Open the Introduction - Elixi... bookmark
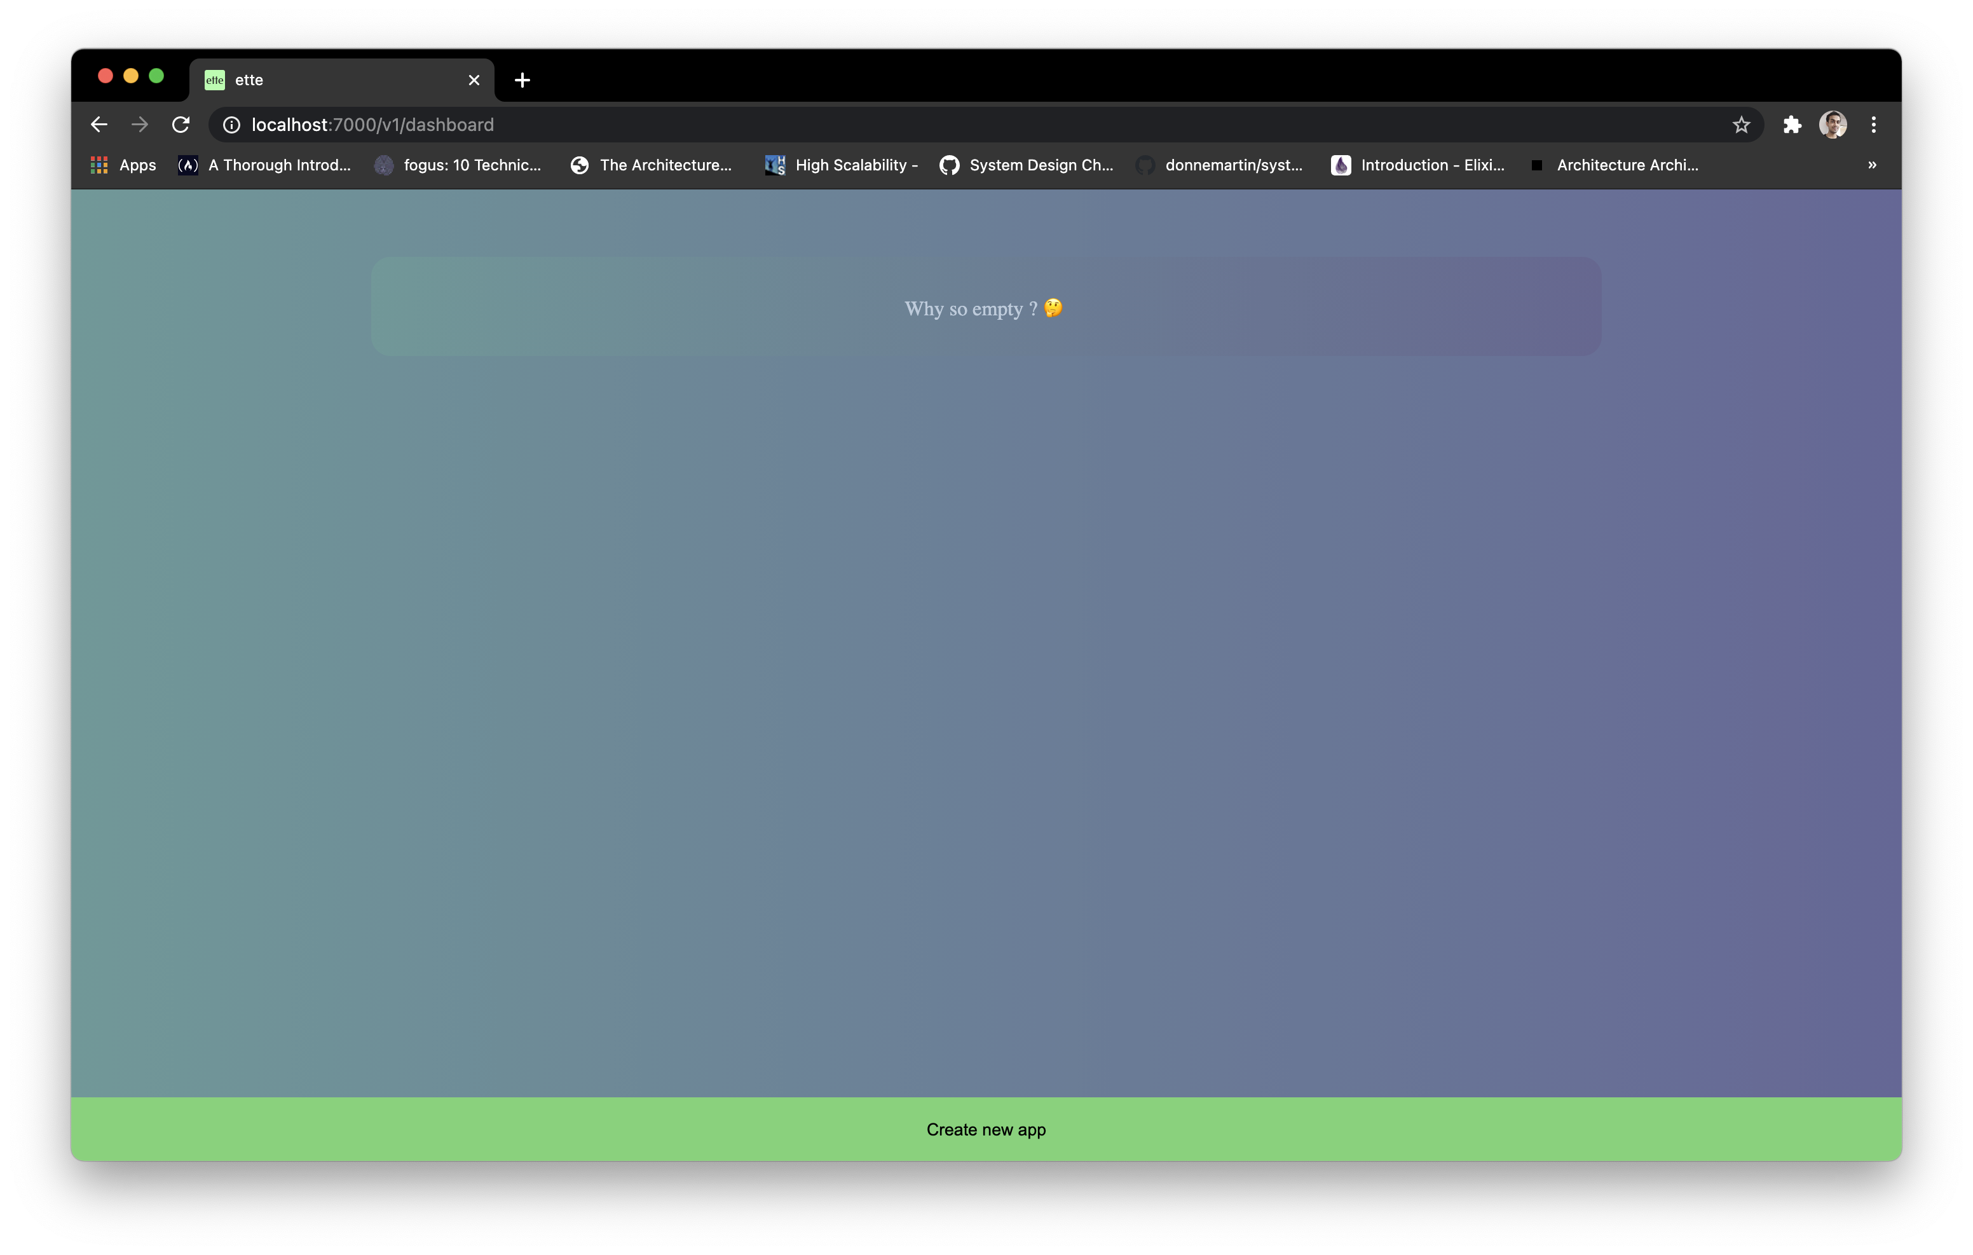The height and width of the screenshot is (1255, 1973). (1417, 165)
